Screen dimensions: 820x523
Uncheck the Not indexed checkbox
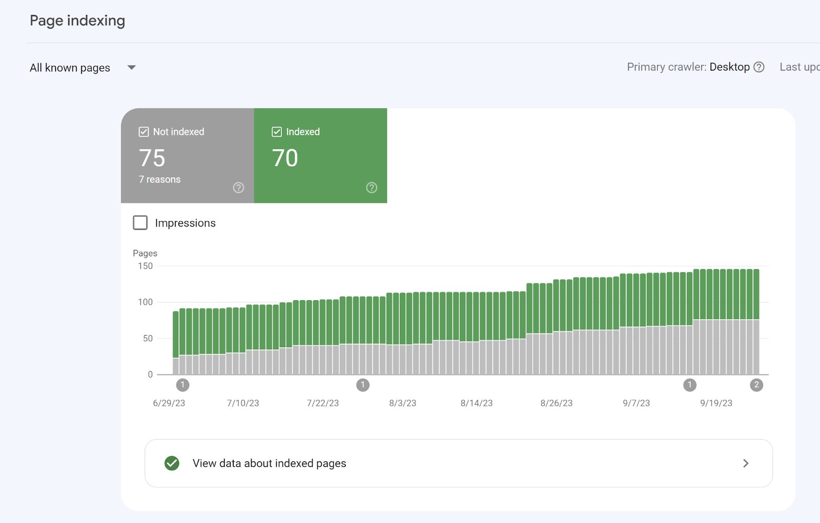click(x=143, y=132)
